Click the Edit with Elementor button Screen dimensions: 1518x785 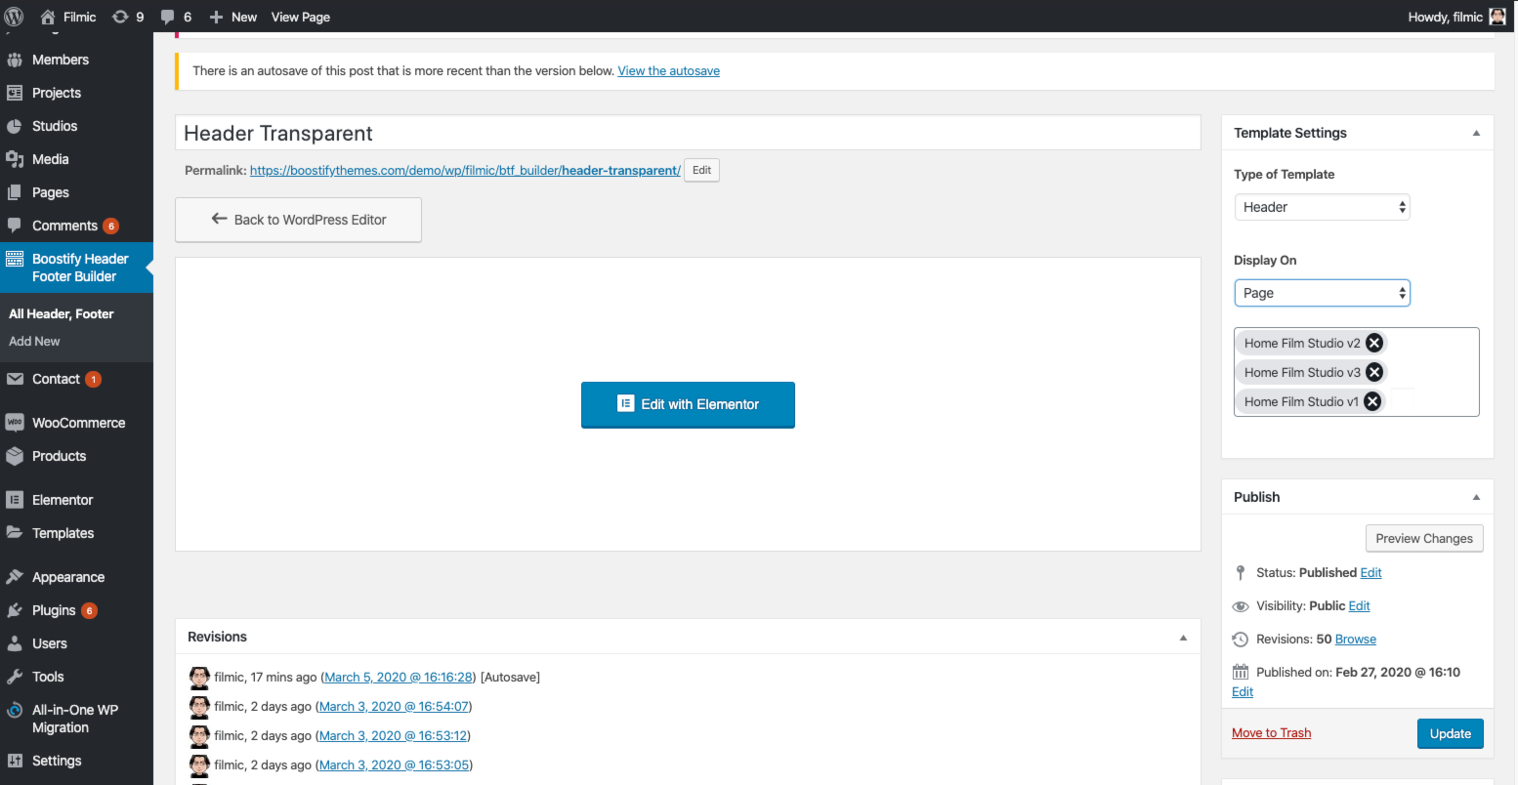688,404
